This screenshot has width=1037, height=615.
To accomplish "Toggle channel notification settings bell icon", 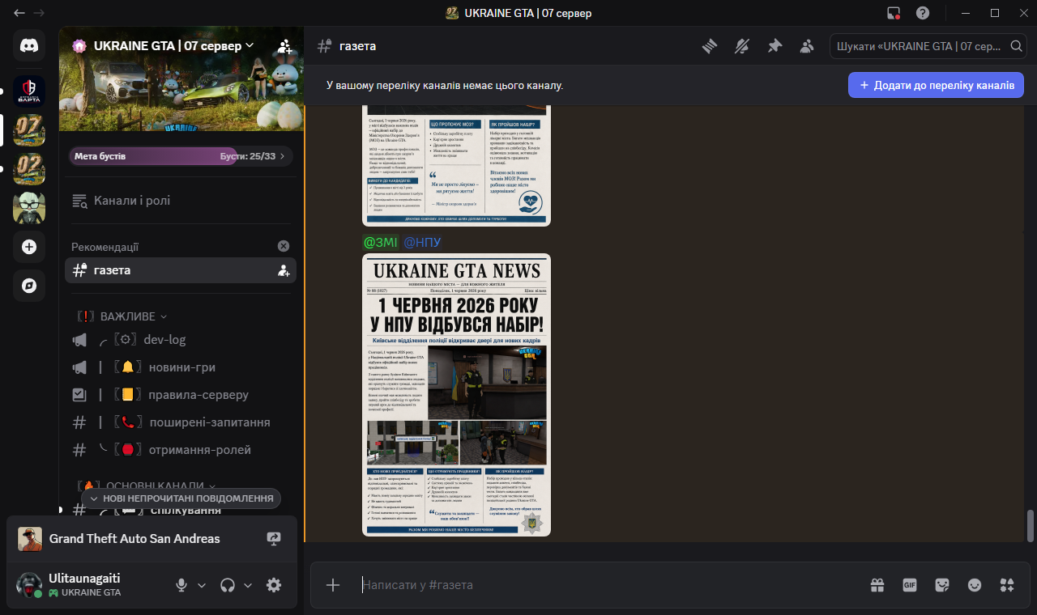I will coord(742,46).
